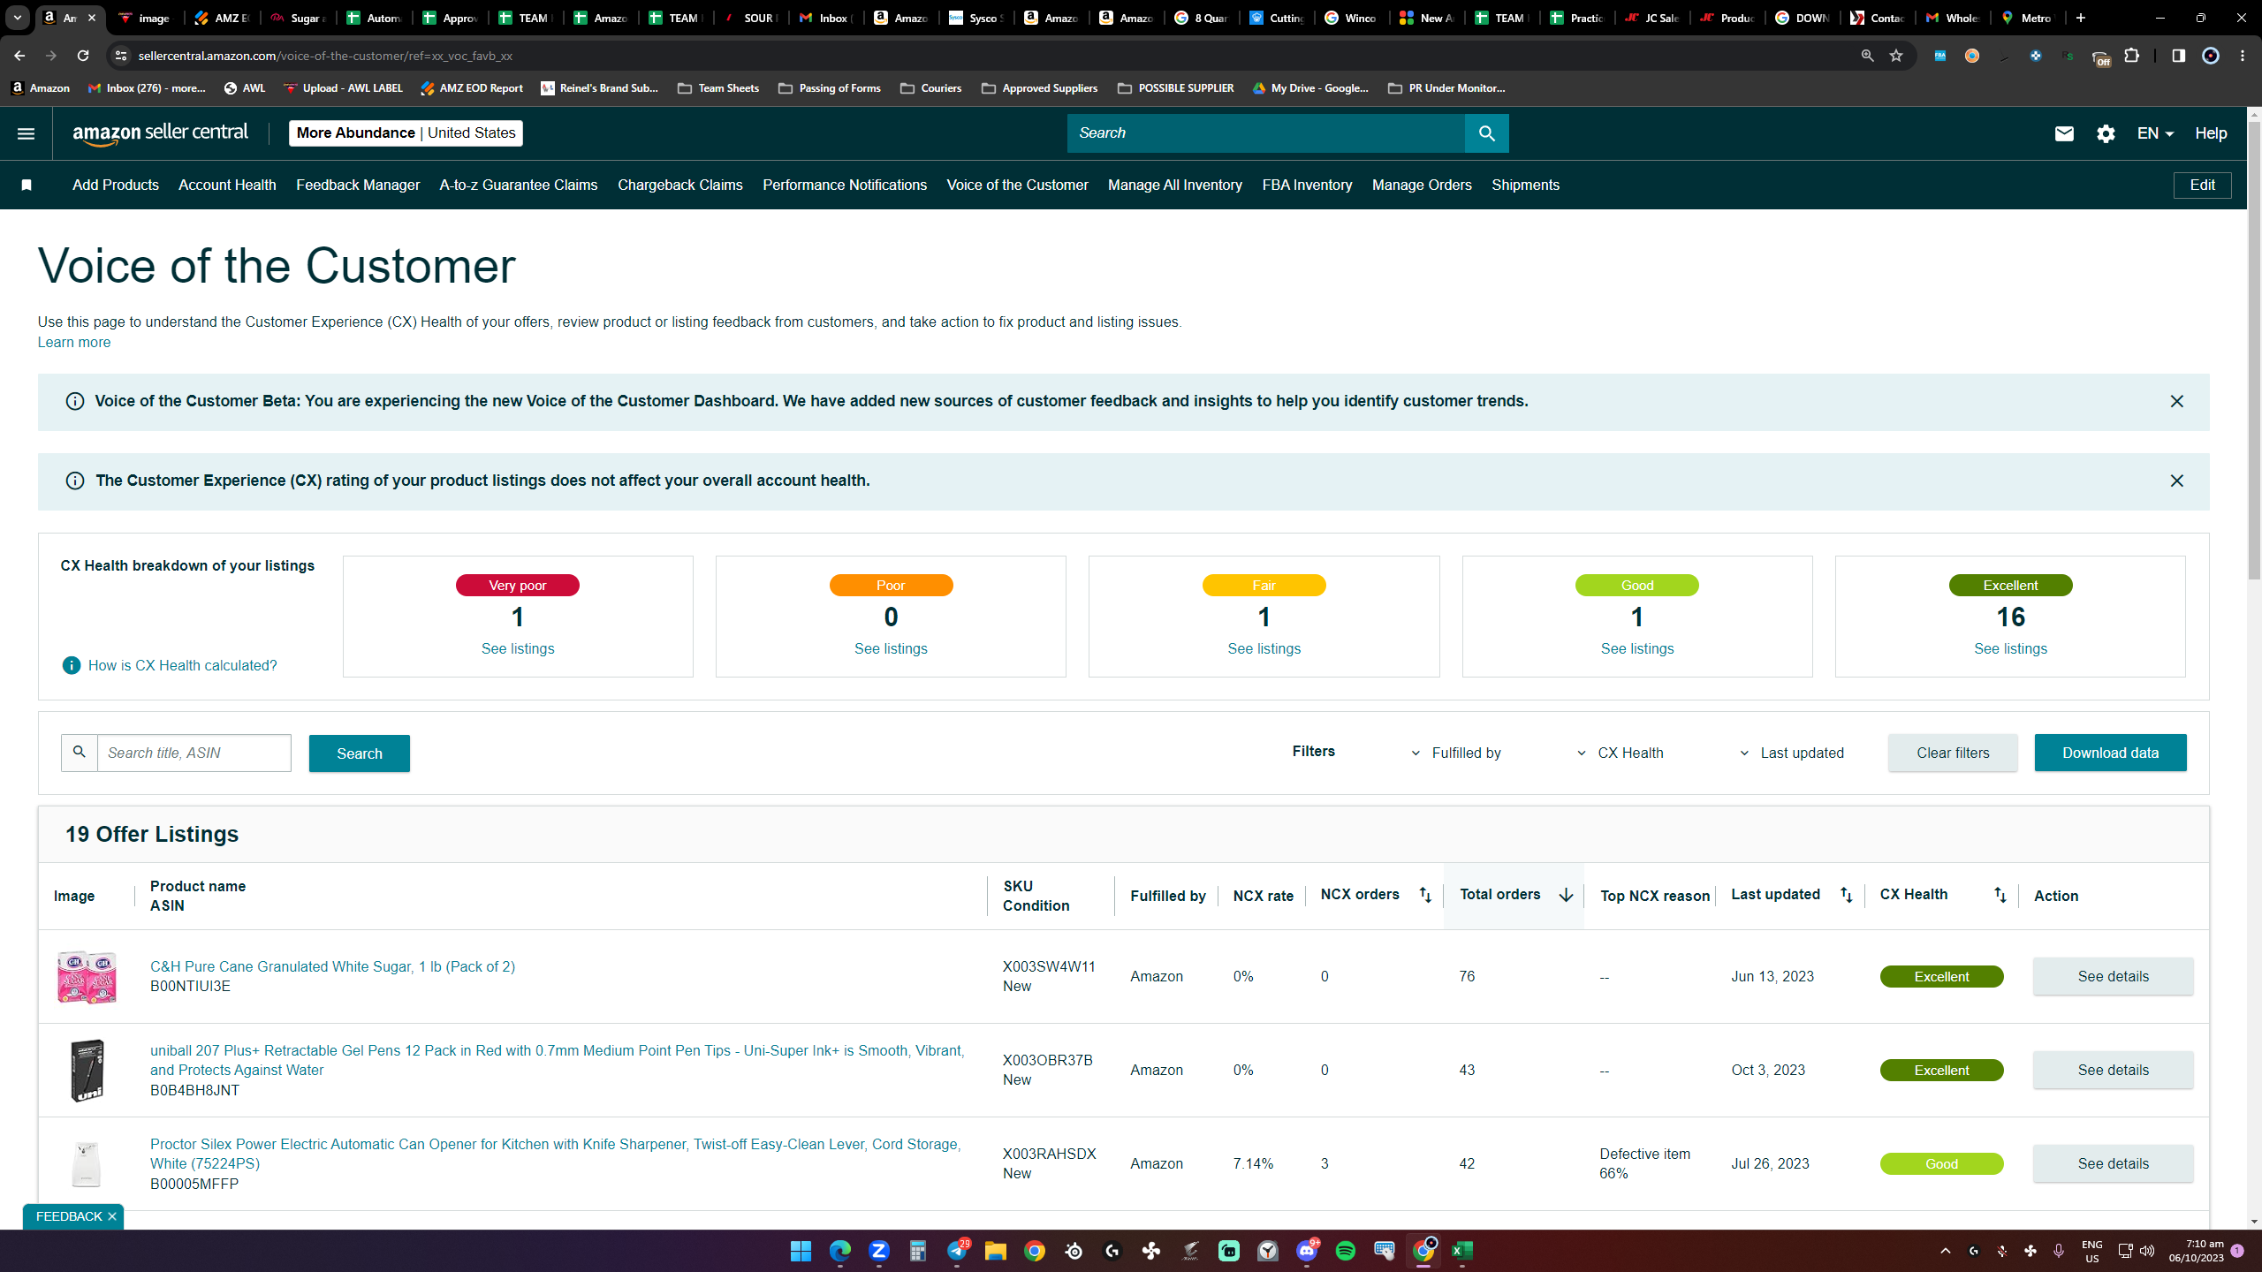
Task: Click the browser address bar URL
Action: click(325, 56)
